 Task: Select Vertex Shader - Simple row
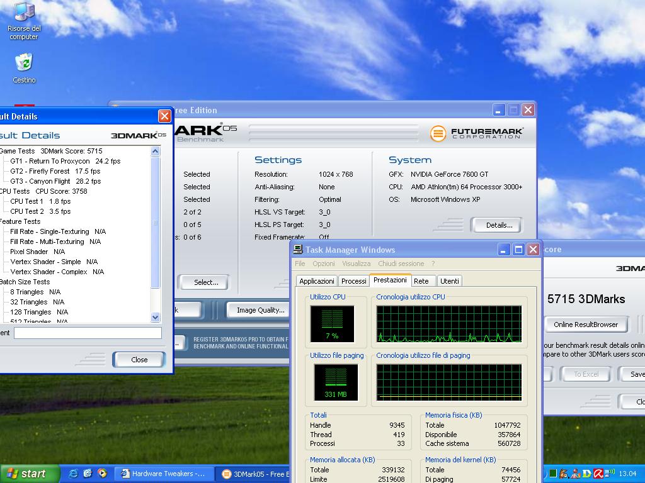[x=54, y=262]
